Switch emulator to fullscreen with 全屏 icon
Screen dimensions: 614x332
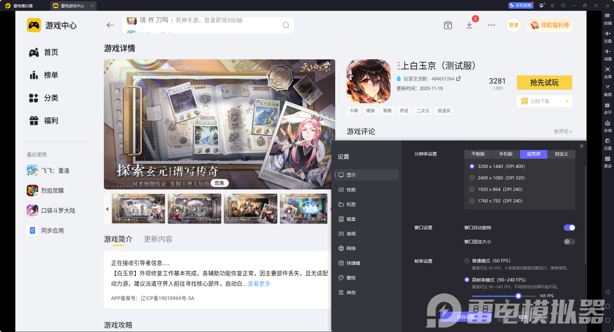pyautogui.click(x=608, y=73)
